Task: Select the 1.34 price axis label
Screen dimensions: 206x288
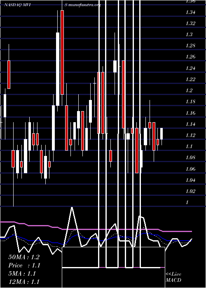Action: pyautogui.click(x=190, y=12)
